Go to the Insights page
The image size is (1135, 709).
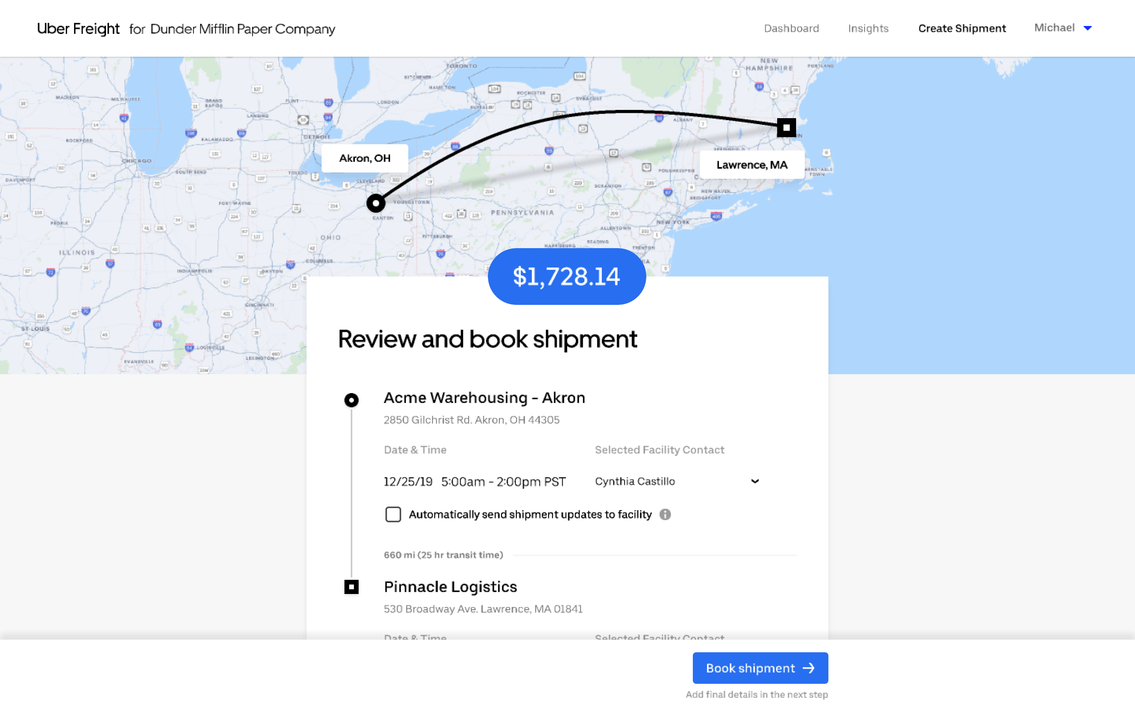coord(868,28)
